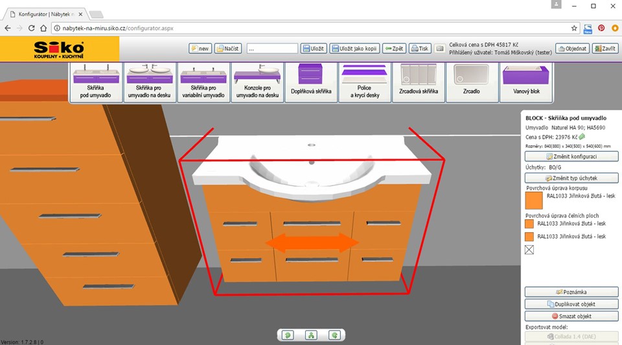The image size is (622, 345).
Task: Open the corpus surface color swatch
Action: click(x=533, y=201)
